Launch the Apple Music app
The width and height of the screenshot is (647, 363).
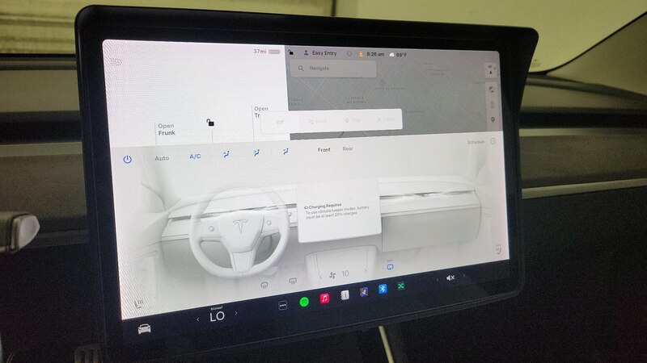pos(325,298)
